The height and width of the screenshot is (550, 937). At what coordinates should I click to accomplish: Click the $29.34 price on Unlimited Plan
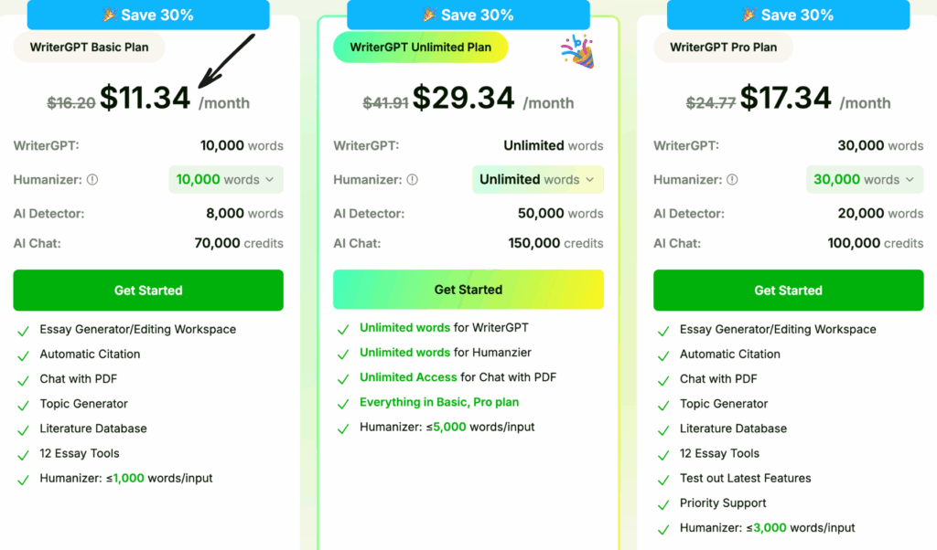[x=462, y=99]
